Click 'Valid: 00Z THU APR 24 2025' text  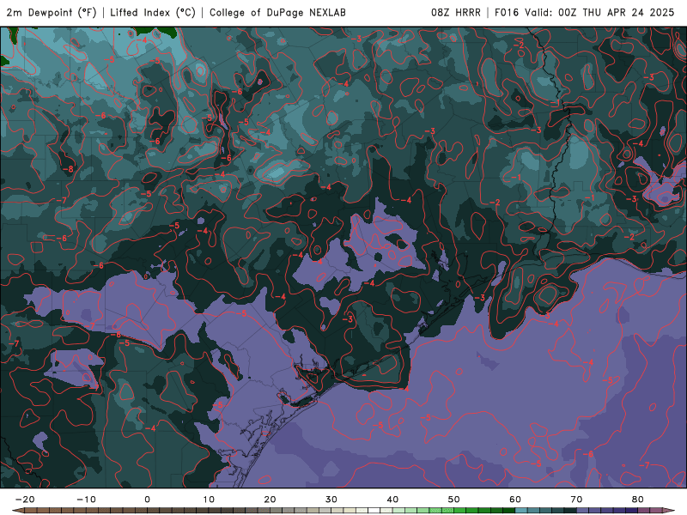click(599, 13)
